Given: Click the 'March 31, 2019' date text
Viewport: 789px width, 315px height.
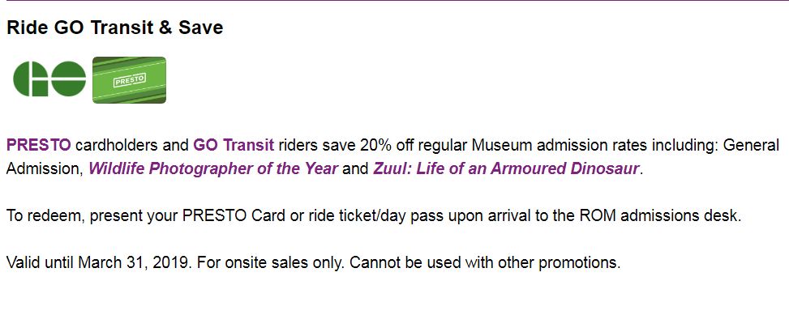Looking at the screenshot, I should (x=135, y=262).
